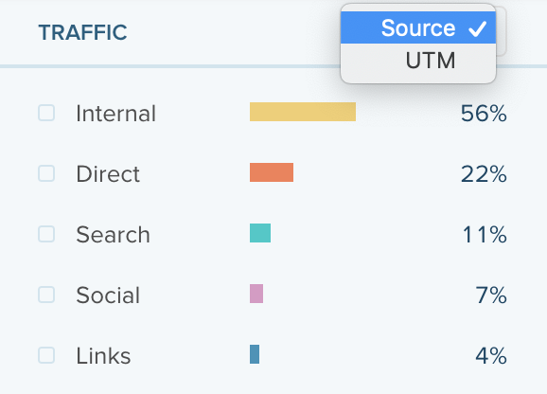Click the Social label
Image resolution: width=547 pixels, height=394 pixels.
tap(108, 295)
